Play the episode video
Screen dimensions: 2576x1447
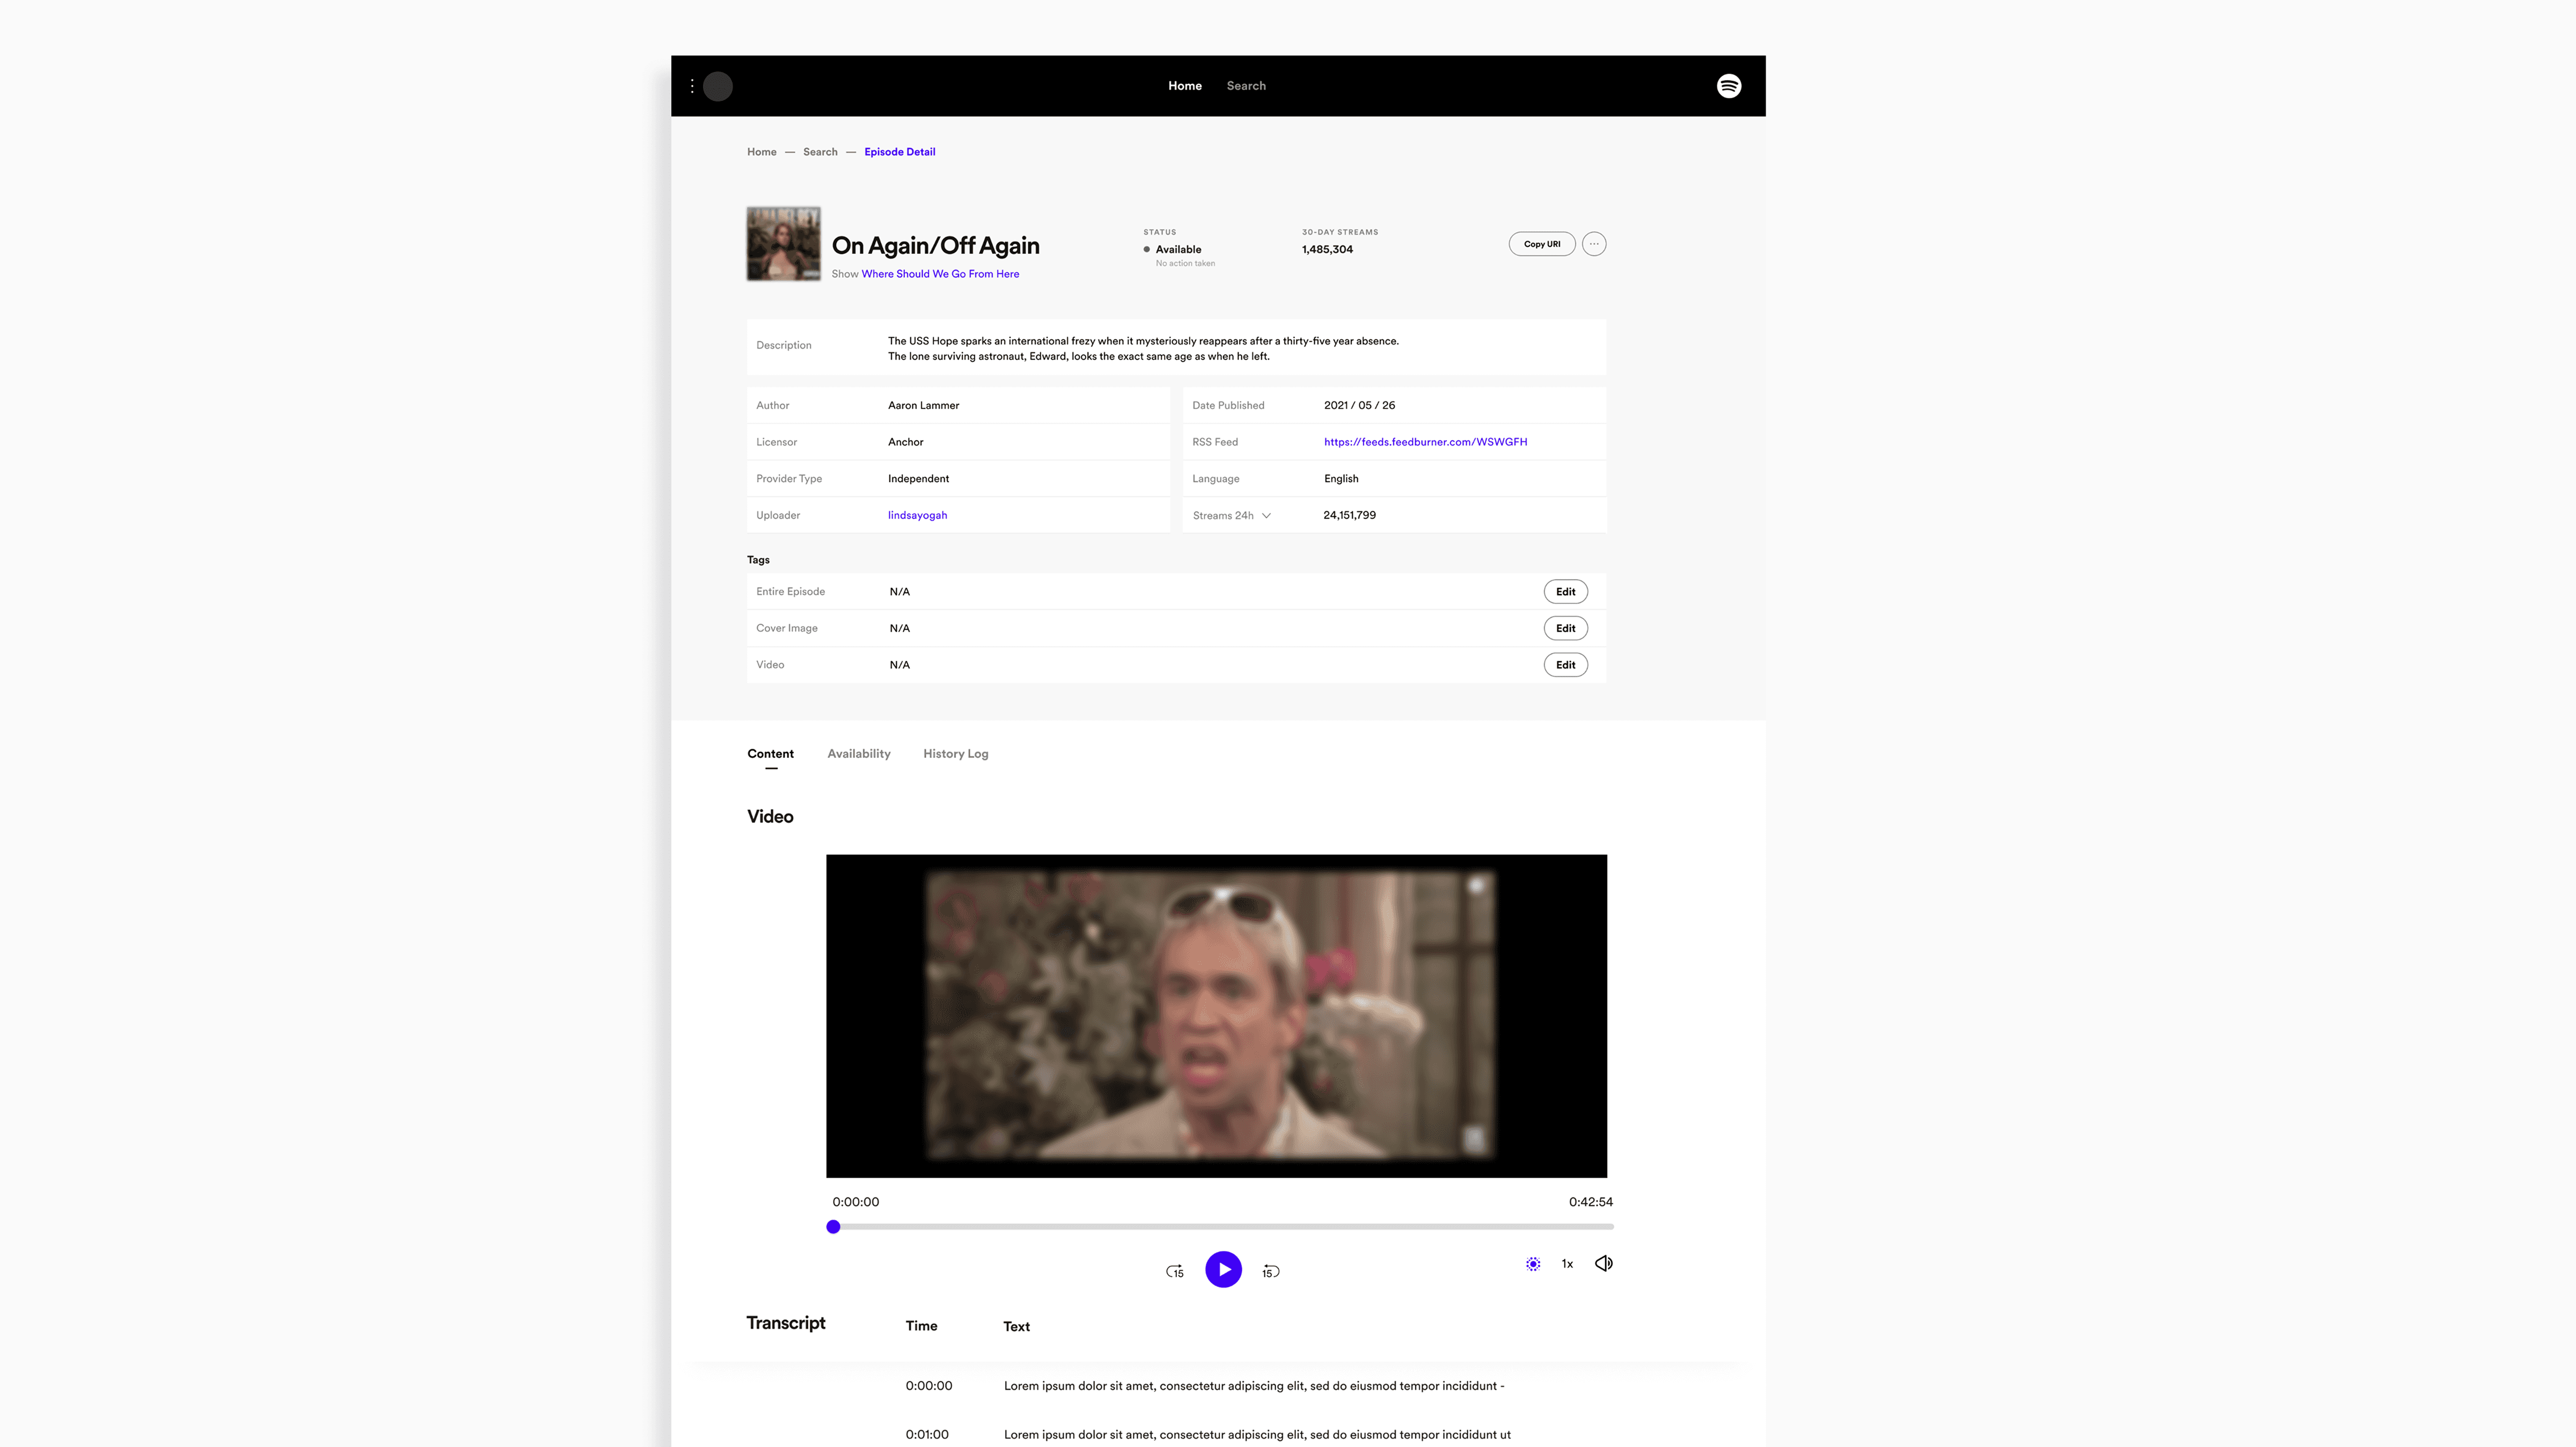click(1223, 1270)
